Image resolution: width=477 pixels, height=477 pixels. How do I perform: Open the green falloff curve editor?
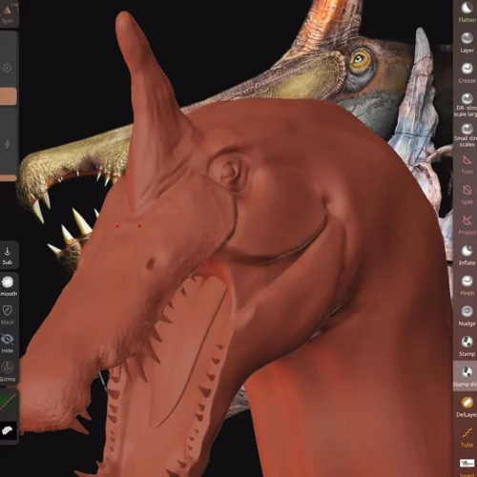(8, 403)
